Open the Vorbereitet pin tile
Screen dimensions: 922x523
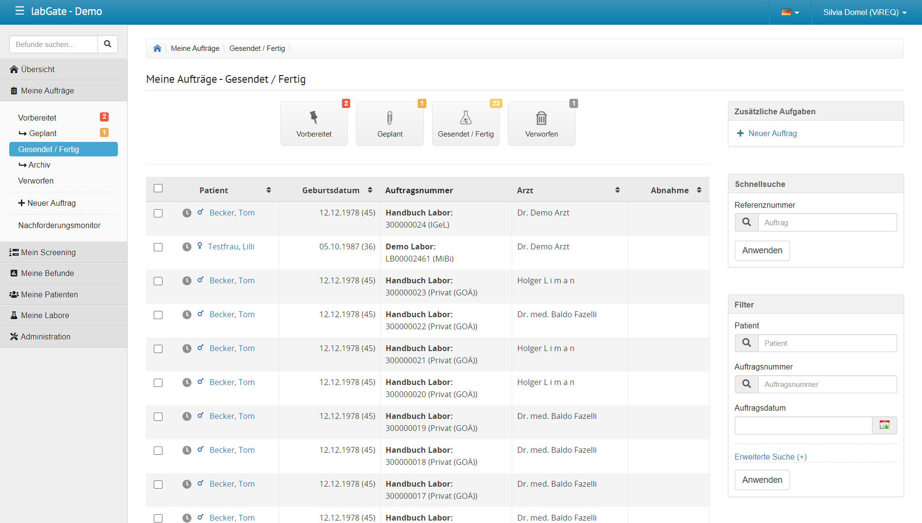click(x=314, y=123)
